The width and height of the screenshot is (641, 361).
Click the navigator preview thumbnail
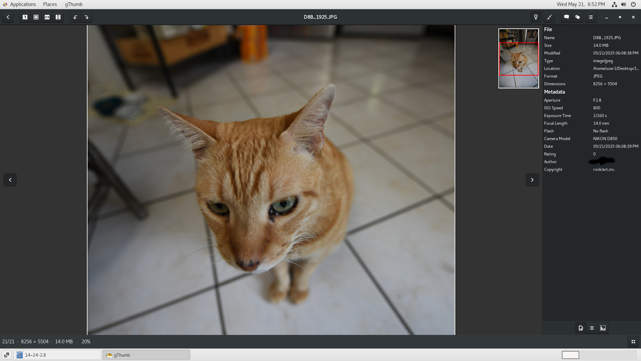[518, 58]
